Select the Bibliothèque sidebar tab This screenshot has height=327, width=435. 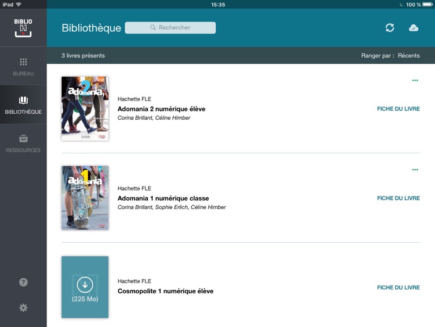(x=23, y=105)
